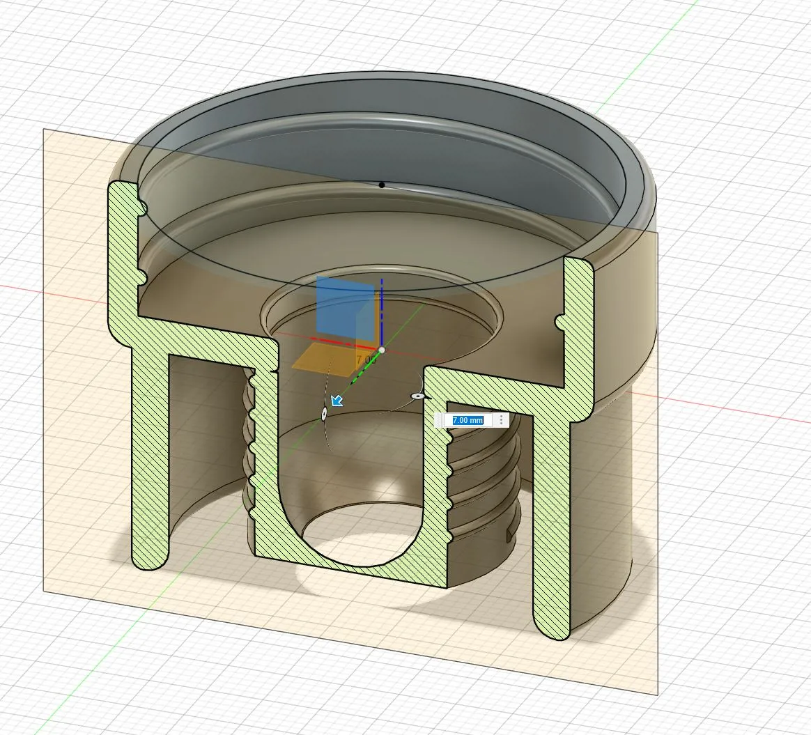The image size is (811, 735).
Task: Open the three-dot options beside 7.00 mm
Action: pos(501,420)
